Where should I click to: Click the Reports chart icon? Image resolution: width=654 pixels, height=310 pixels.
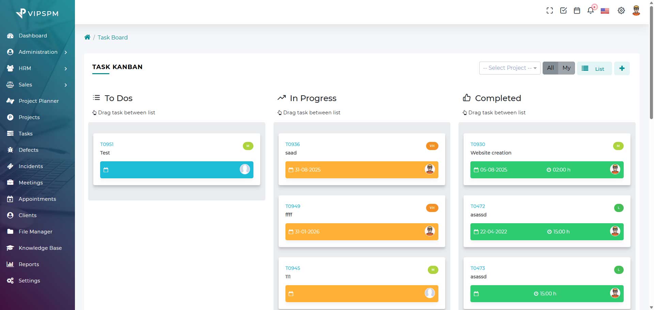10,264
